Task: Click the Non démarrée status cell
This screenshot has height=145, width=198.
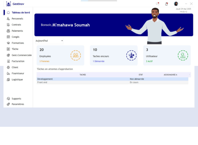Action: tap(137, 79)
